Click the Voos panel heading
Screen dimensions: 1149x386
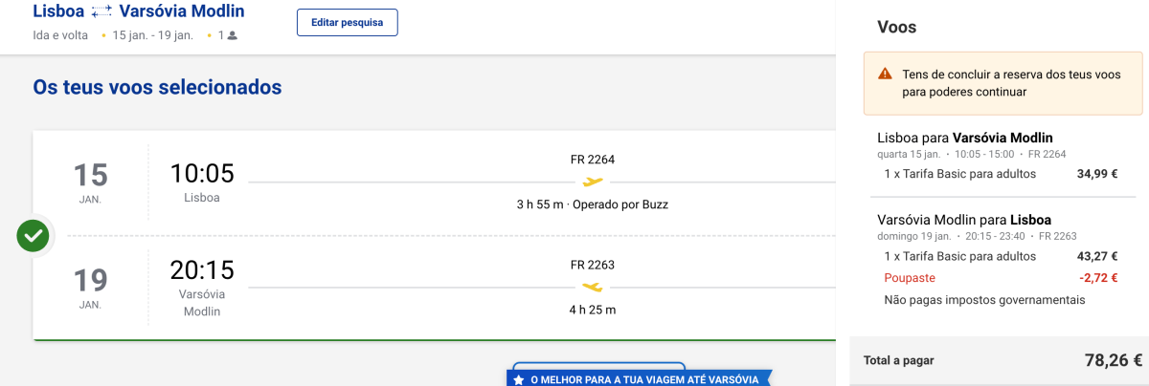897,28
